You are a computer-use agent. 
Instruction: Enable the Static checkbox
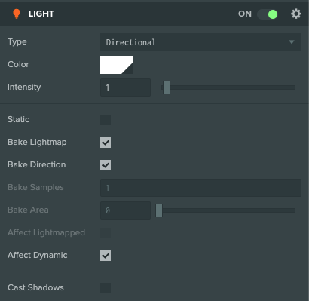(106, 120)
